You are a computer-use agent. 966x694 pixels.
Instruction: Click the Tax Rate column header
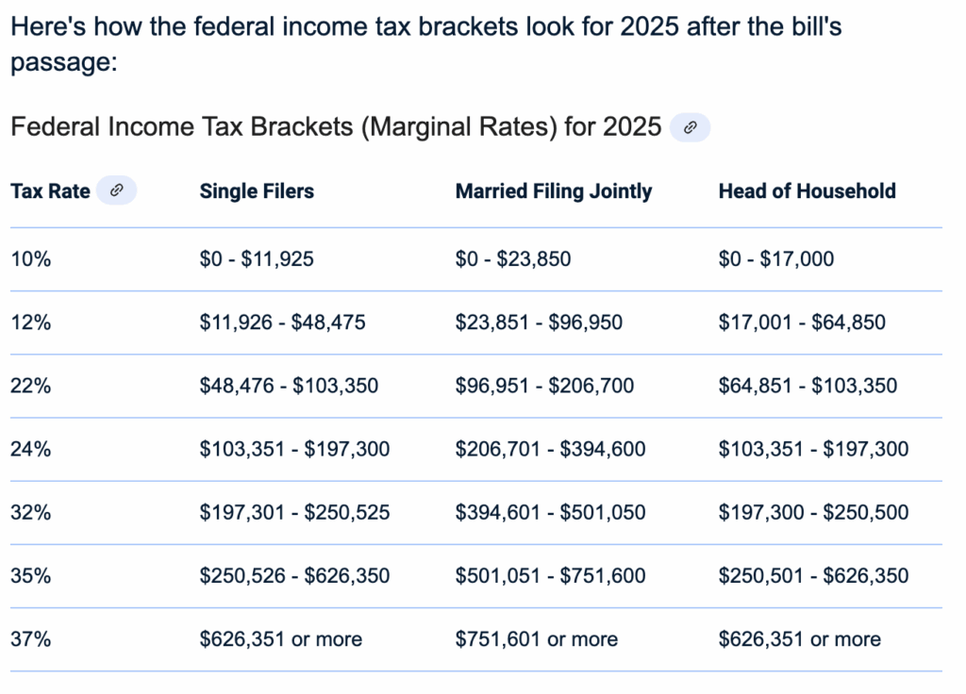(x=50, y=190)
